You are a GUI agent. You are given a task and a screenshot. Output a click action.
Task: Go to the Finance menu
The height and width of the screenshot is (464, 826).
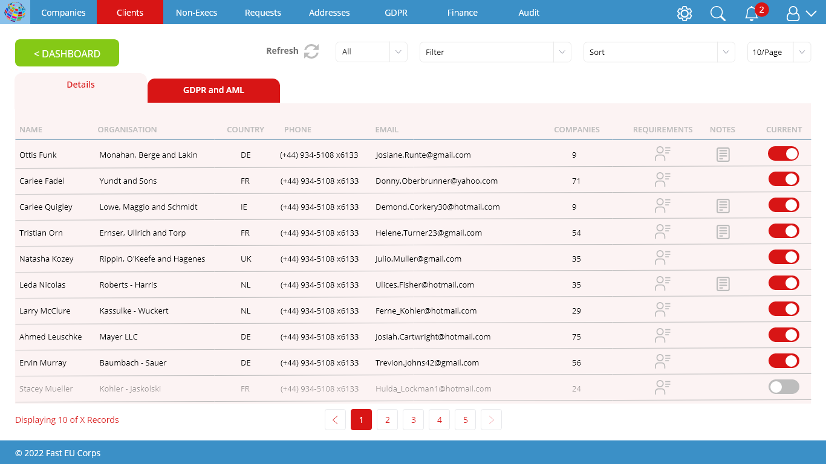pyautogui.click(x=463, y=12)
